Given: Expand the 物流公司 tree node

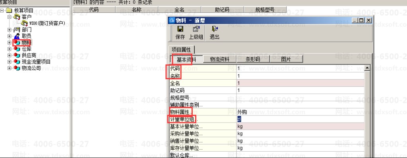Looking at the screenshot, I should [10, 68].
